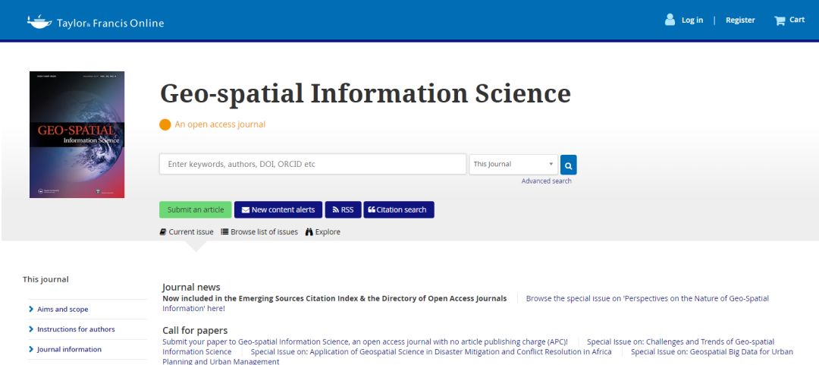This screenshot has width=819, height=365.
Task: Open Journal information in sidebar
Action: tap(70, 349)
